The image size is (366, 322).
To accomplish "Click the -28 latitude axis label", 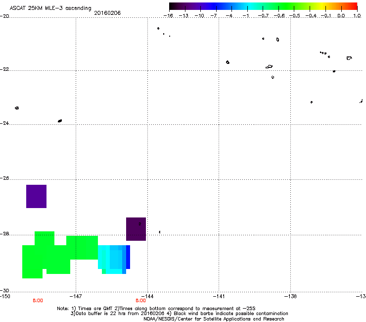I will [4, 234].
